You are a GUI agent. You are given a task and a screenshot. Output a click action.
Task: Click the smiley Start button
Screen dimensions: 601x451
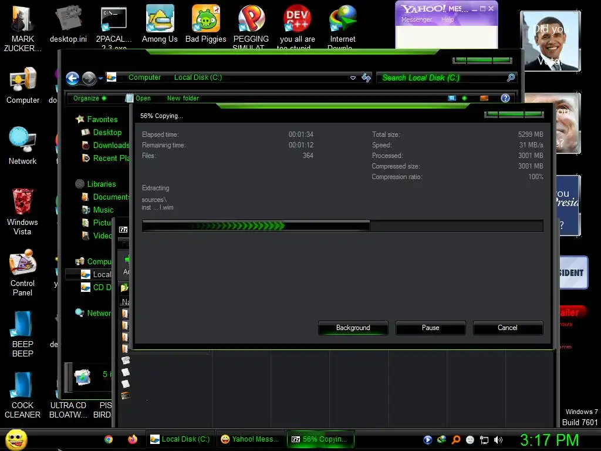coord(16,439)
